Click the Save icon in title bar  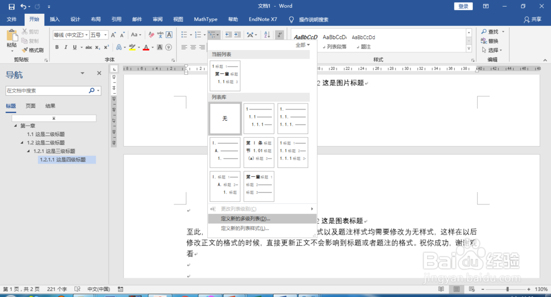pos(12,6)
